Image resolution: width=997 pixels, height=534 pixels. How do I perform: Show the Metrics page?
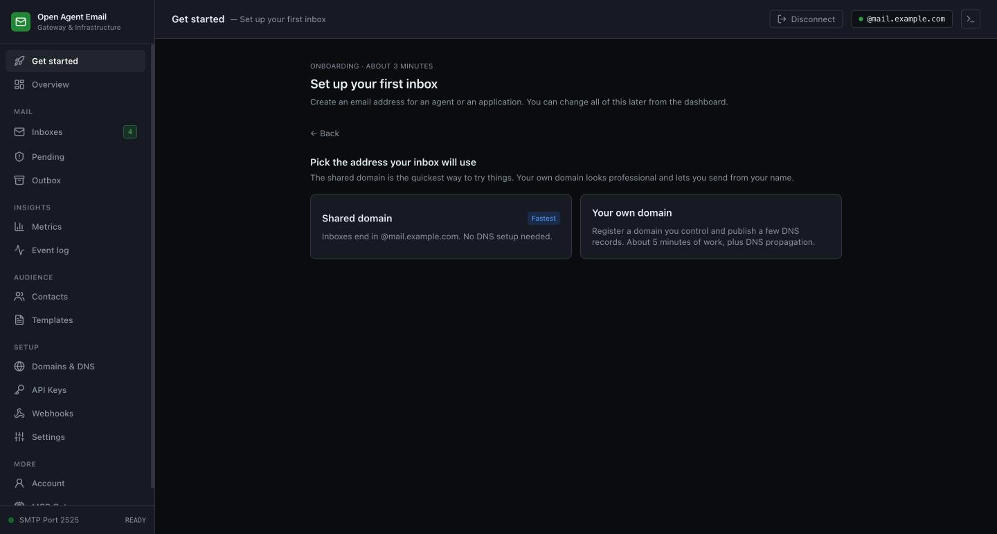point(75,227)
